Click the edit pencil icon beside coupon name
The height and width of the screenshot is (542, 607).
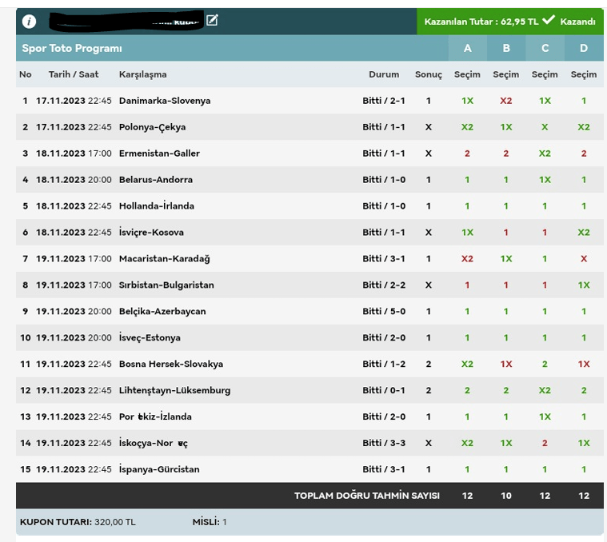[x=212, y=21]
